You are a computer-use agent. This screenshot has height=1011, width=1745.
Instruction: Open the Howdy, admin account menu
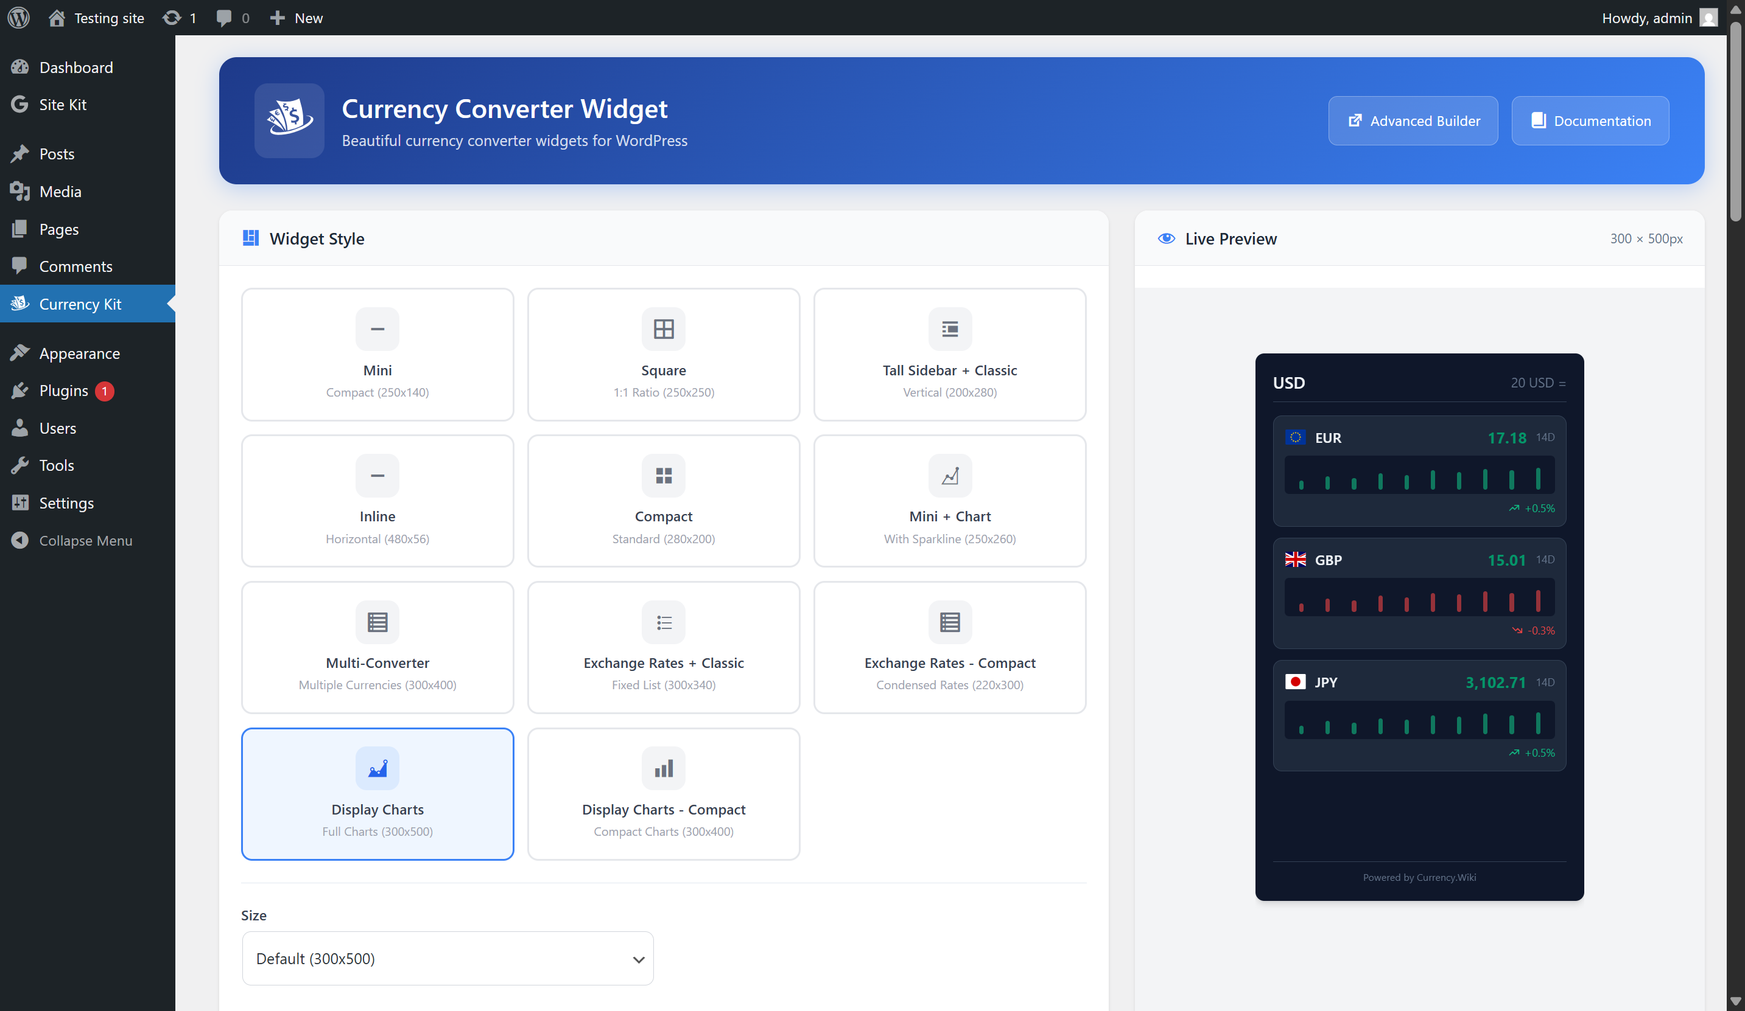pyautogui.click(x=1648, y=17)
